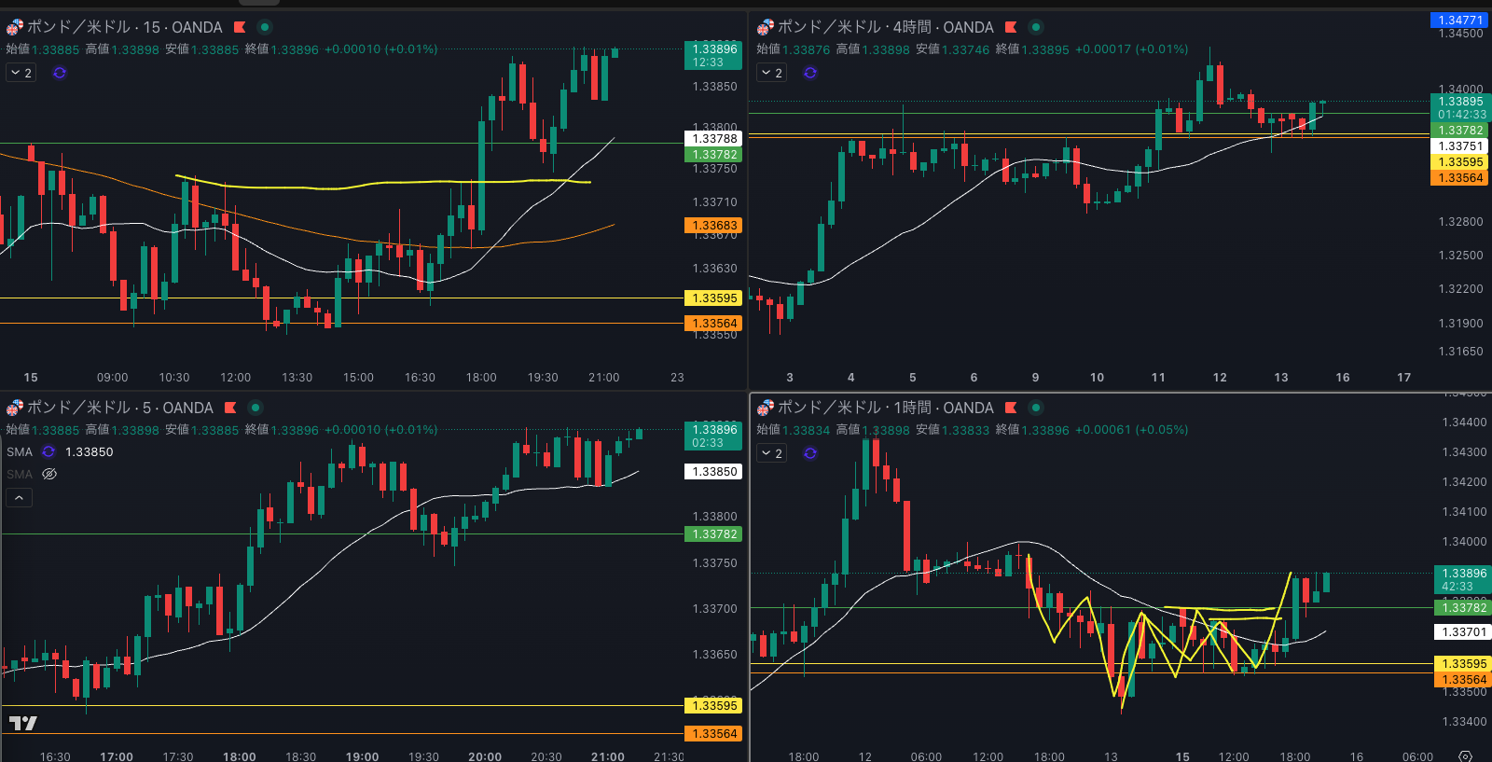Open chart settings hexagon gear icon
This screenshot has height=762, width=1492.
(1465, 755)
